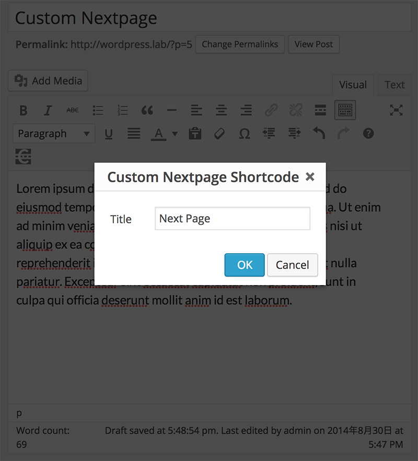Toggle bold formatting
The width and height of the screenshot is (418, 461).
tap(24, 110)
